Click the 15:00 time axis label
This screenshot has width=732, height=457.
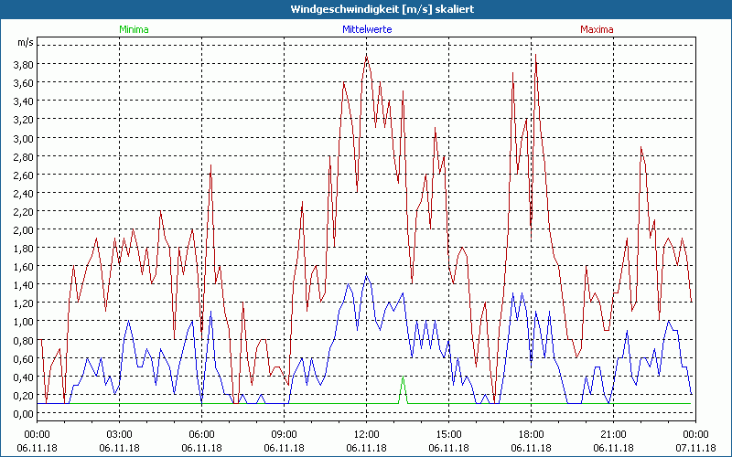[x=448, y=434]
